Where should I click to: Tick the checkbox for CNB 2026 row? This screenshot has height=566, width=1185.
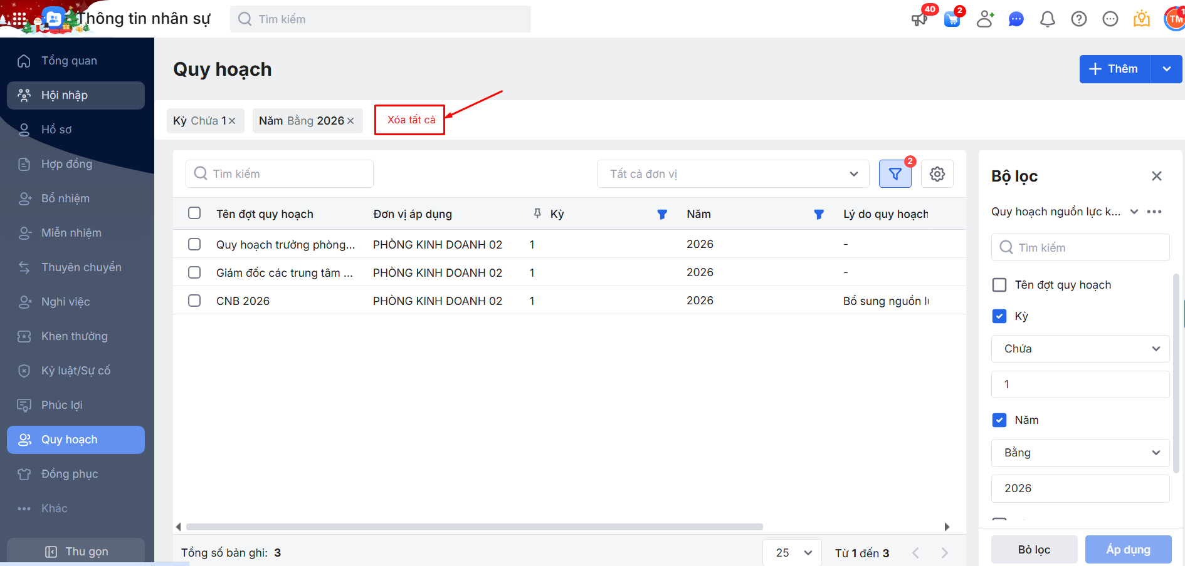pyautogui.click(x=194, y=301)
